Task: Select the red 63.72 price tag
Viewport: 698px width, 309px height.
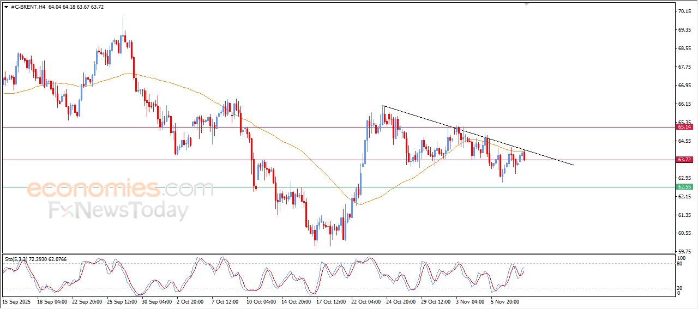Action: (x=684, y=160)
